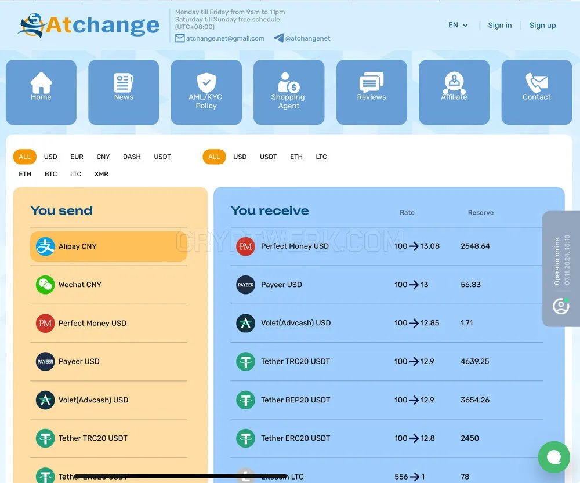Click Perfect Money icon in You send

pyautogui.click(x=45, y=323)
